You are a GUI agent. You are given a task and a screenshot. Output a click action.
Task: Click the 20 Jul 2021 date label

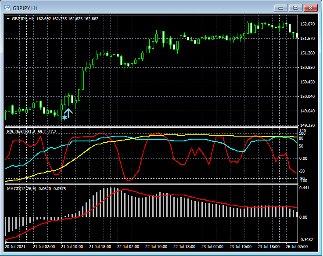tap(16, 247)
